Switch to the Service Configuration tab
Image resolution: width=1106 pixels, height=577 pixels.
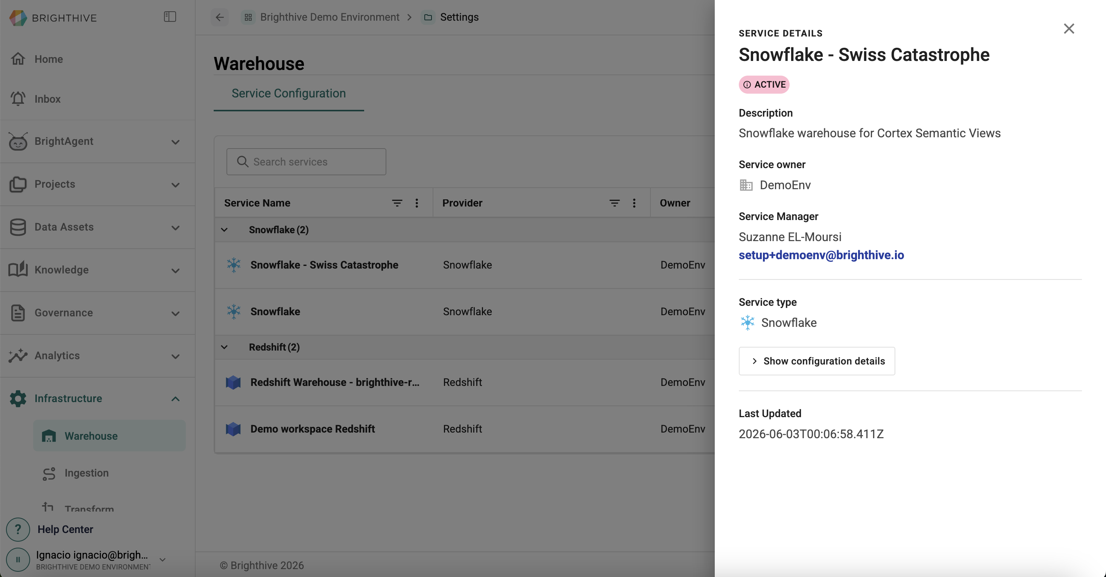point(289,93)
